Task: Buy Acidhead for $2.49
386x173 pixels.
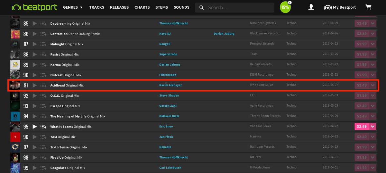Action: [x=362, y=85]
